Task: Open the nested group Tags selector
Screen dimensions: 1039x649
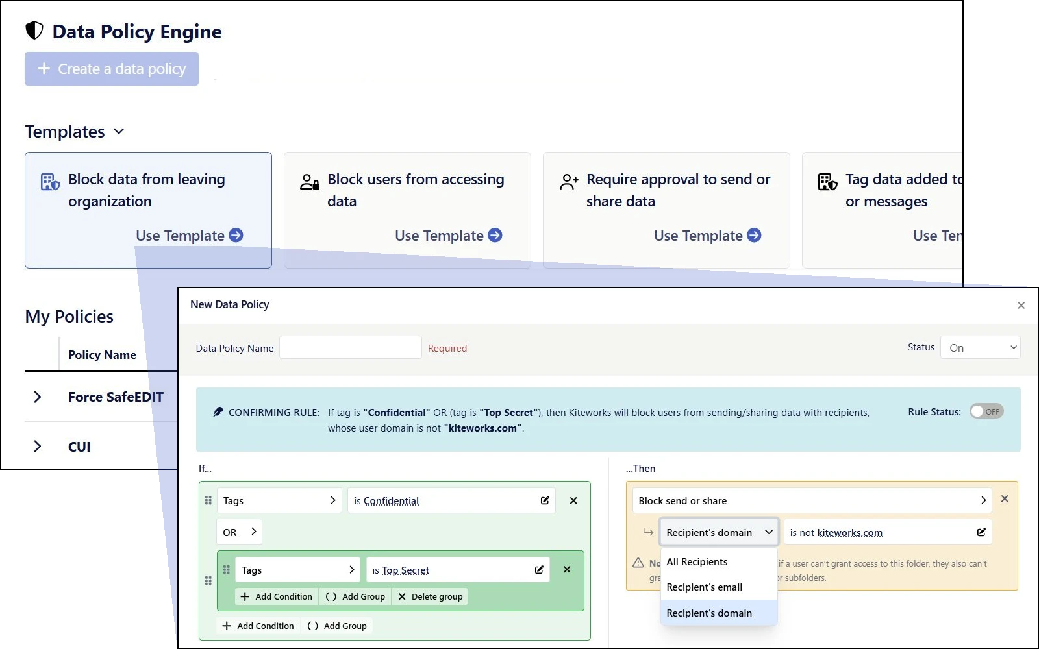Action: pyautogui.click(x=297, y=570)
